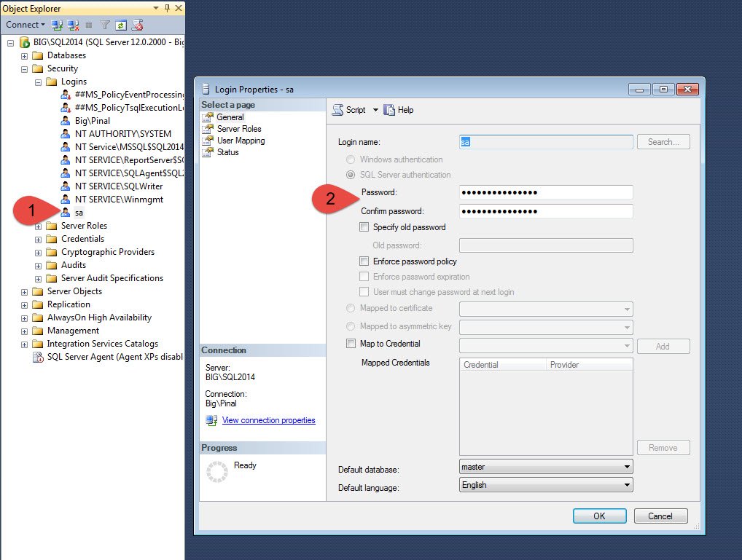Click the Cryptographic Providers folder icon
742x560 pixels.
[x=52, y=252]
